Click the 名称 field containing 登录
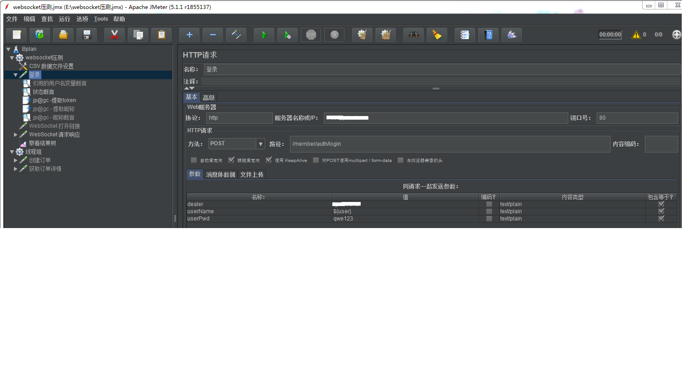 point(442,69)
